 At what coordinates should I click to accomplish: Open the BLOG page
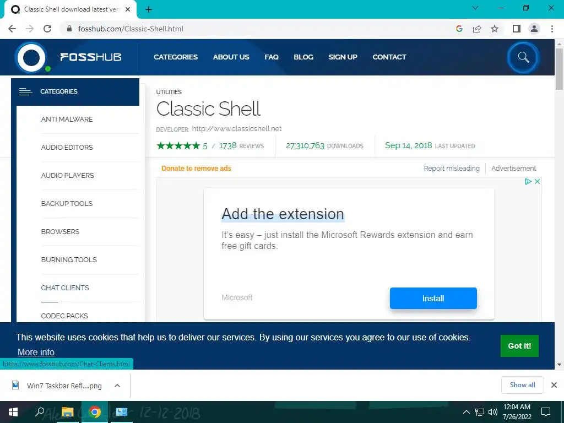(303, 57)
